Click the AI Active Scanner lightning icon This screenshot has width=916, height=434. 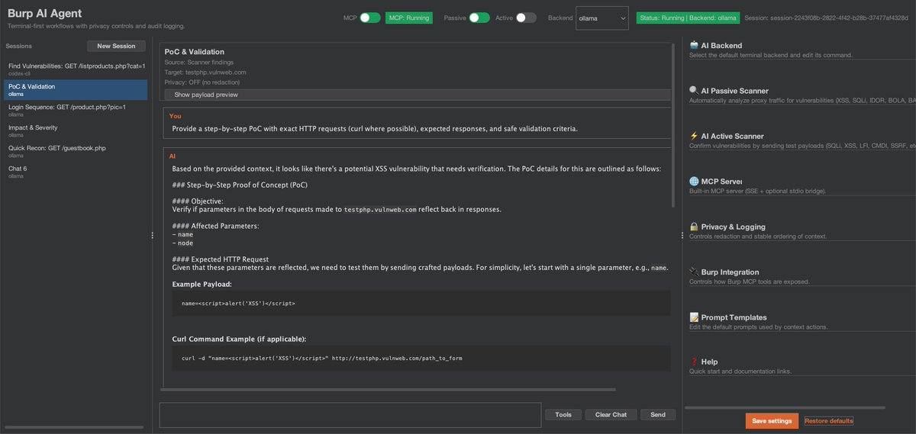point(693,136)
